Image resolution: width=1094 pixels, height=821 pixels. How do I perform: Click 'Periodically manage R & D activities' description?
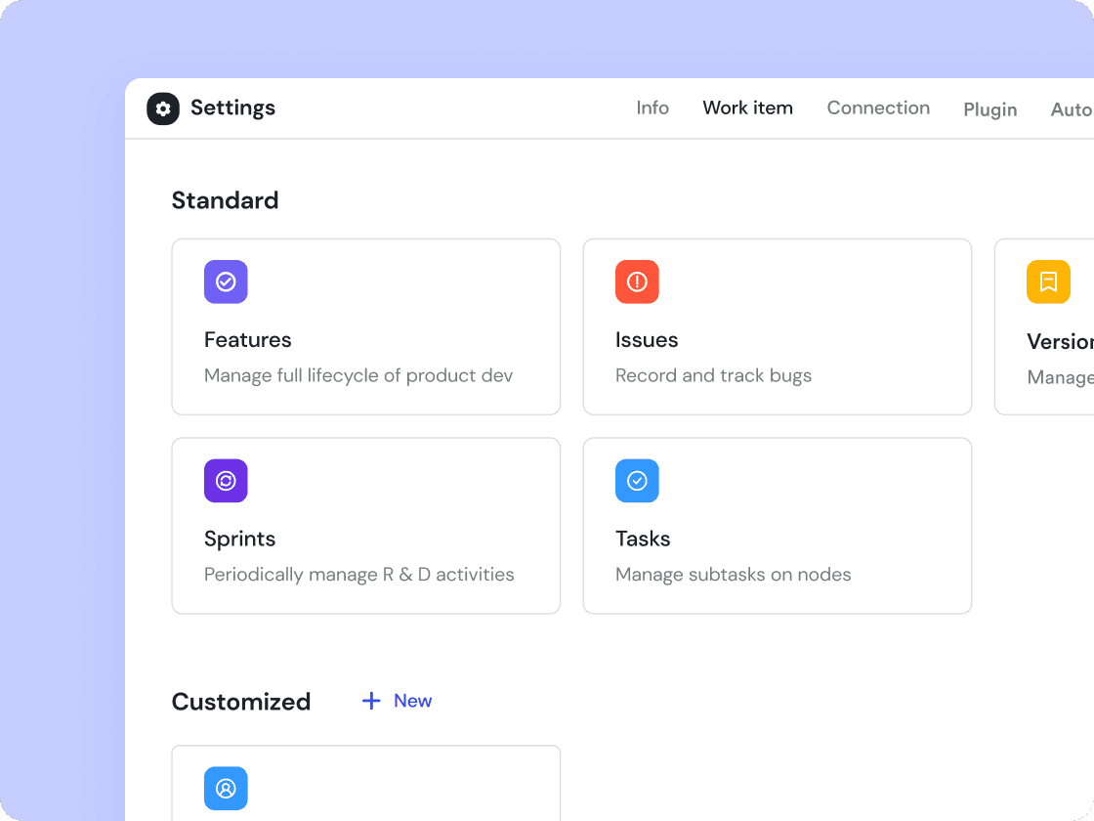(358, 575)
